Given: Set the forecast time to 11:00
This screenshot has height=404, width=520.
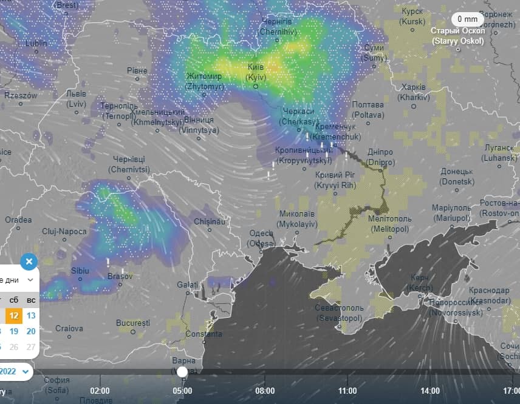Looking at the screenshot, I should pos(347,391).
